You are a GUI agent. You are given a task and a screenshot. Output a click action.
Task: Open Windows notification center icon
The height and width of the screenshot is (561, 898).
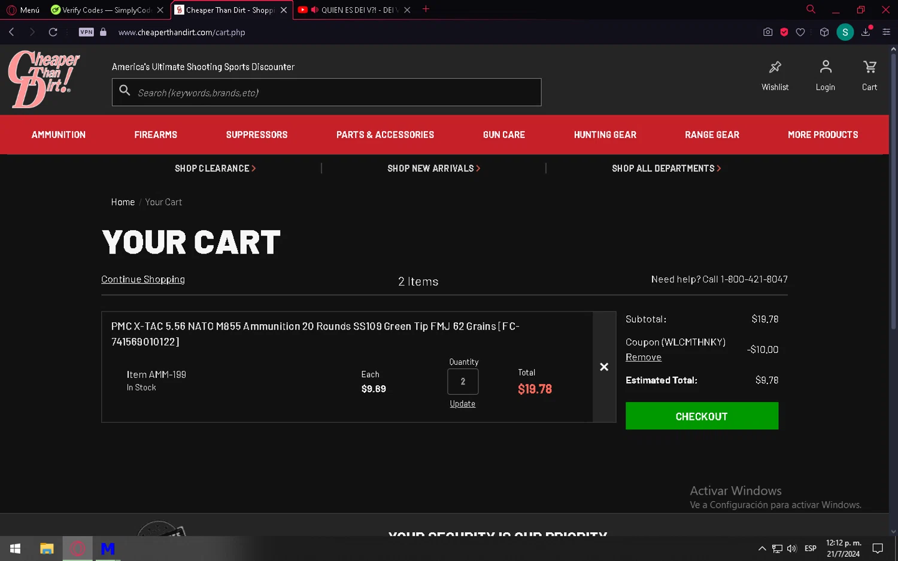coord(878,548)
